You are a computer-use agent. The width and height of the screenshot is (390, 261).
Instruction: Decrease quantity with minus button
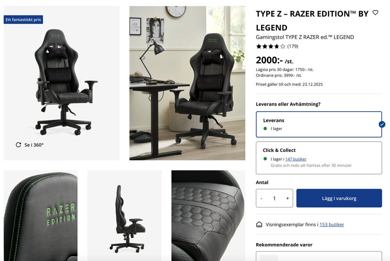(x=261, y=198)
